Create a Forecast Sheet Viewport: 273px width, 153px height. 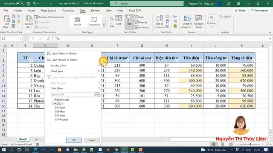pyautogui.click(x=198, y=22)
